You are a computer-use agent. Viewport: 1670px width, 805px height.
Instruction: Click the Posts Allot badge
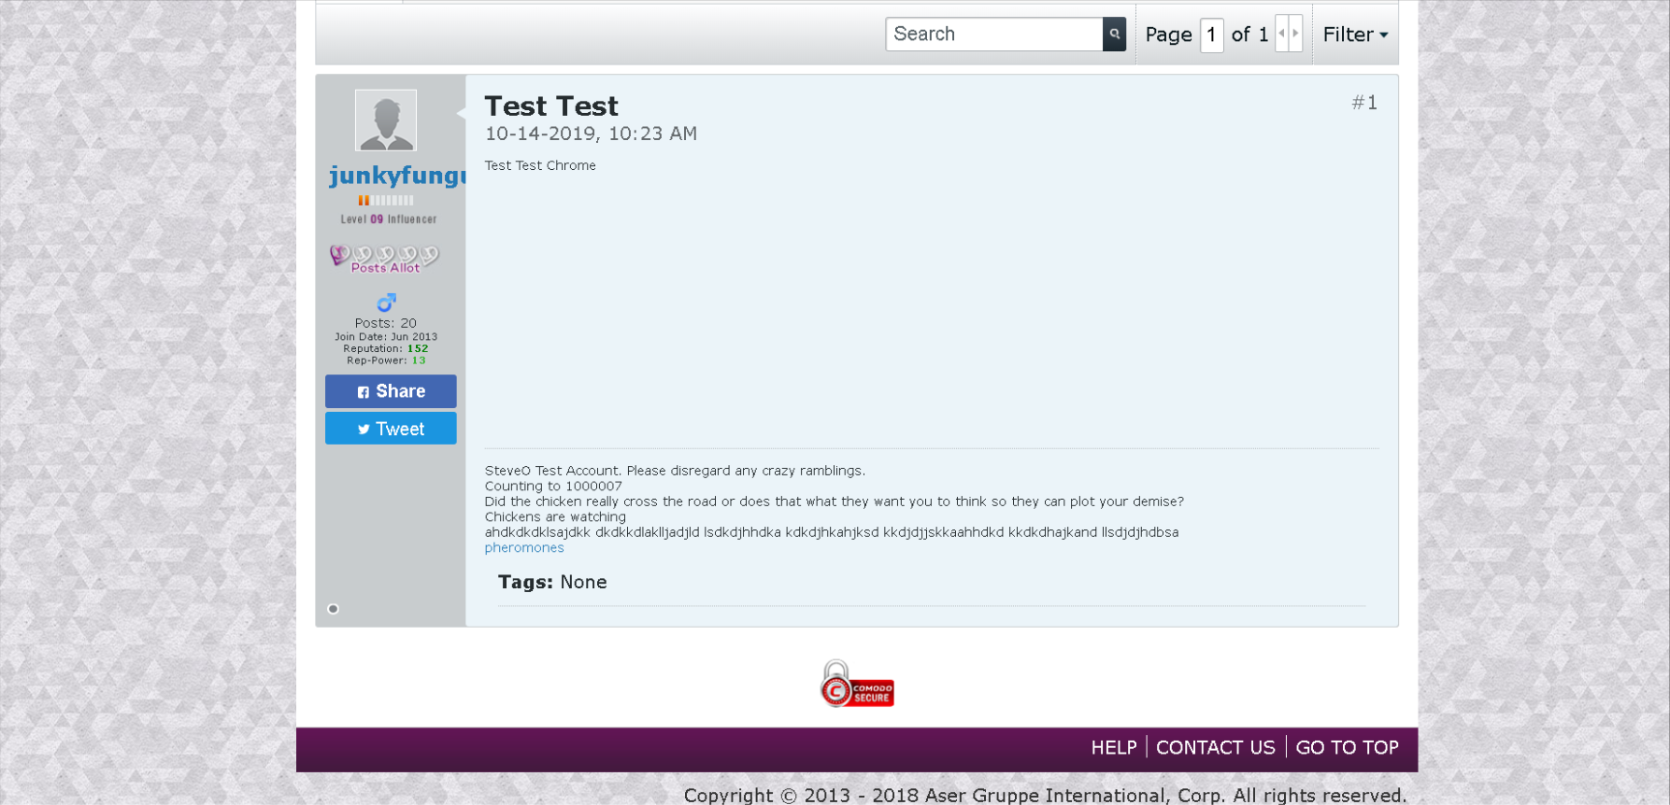coord(384,259)
